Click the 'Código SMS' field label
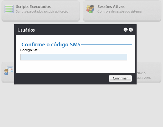The height and width of the screenshot is (127, 163). click(30, 50)
